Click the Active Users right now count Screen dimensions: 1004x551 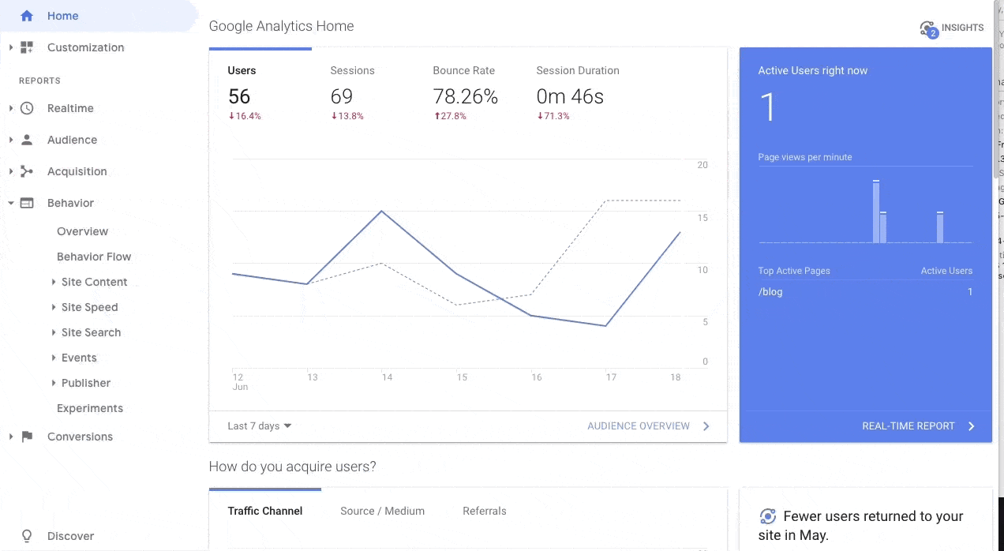click(768, 108)
